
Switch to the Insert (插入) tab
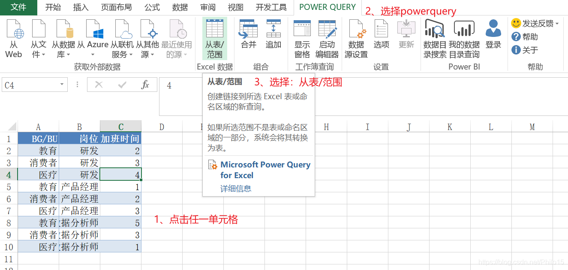point(81,7)
